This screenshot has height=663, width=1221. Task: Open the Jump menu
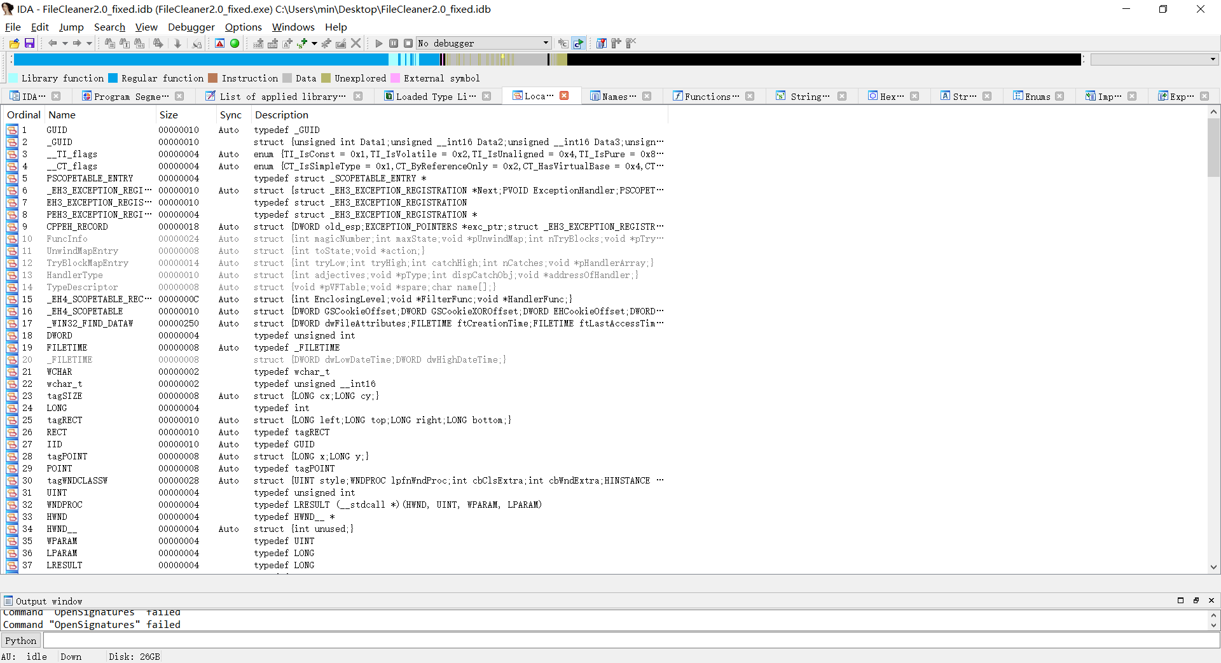coord(71,27)
